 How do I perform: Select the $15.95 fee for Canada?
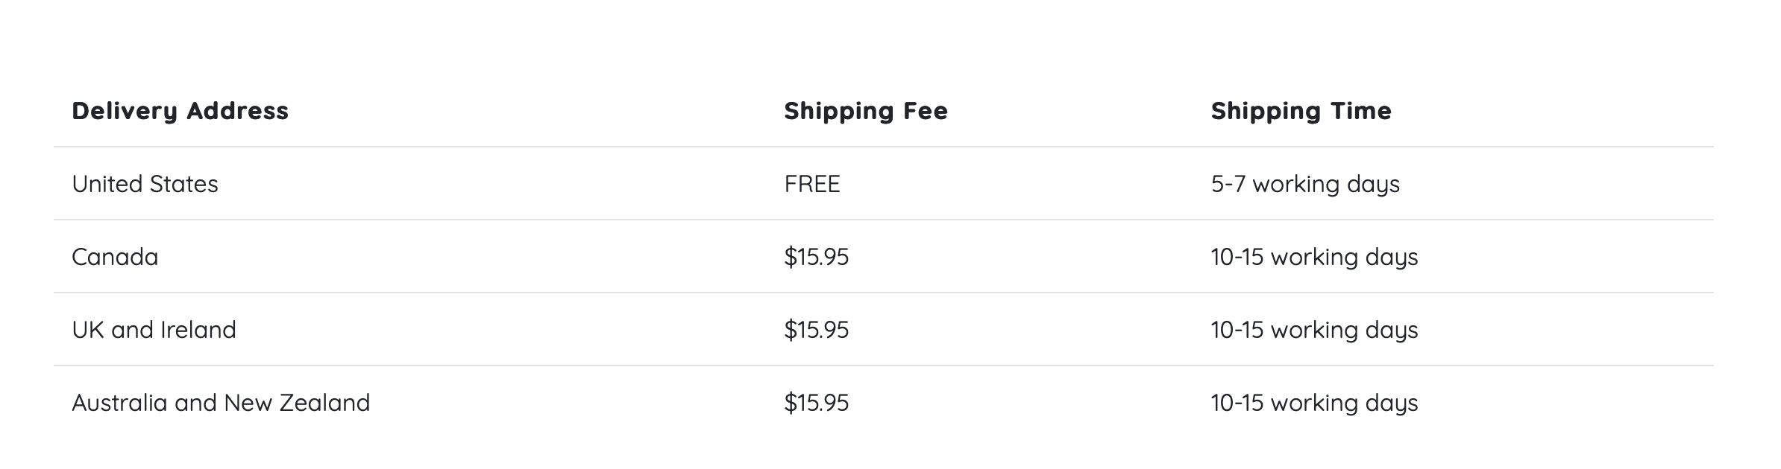tap(816, 257)
